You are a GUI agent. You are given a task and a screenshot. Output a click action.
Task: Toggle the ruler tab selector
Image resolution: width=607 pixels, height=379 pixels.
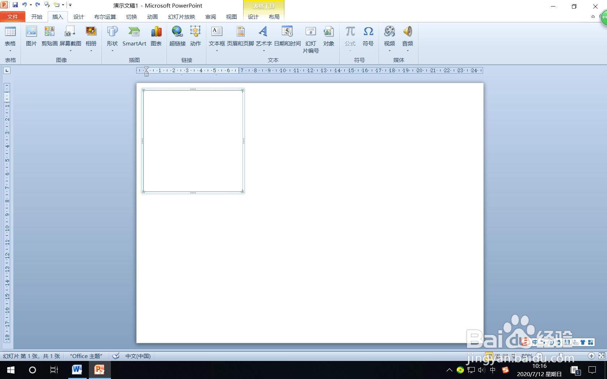click(7, 70)
